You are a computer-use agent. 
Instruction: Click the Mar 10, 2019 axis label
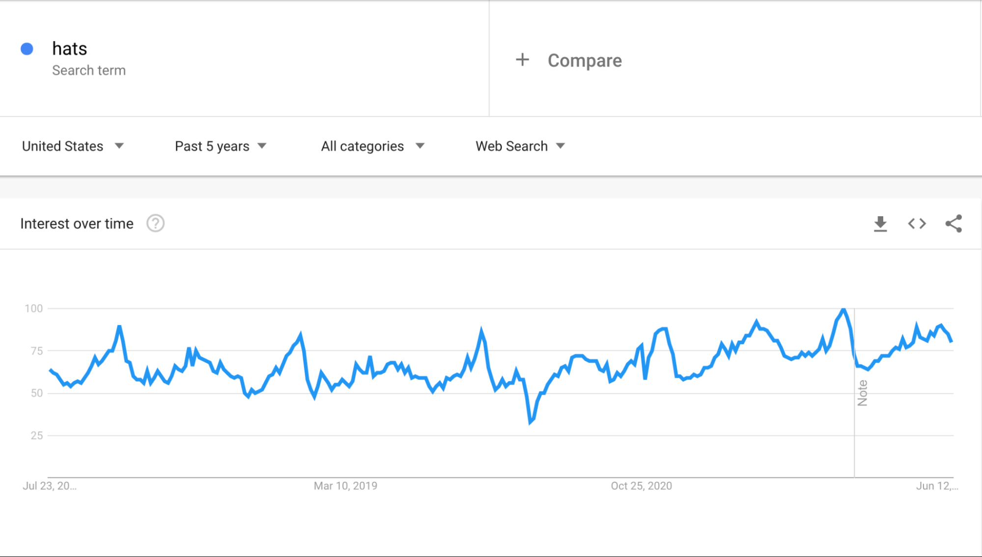point(345,486)
